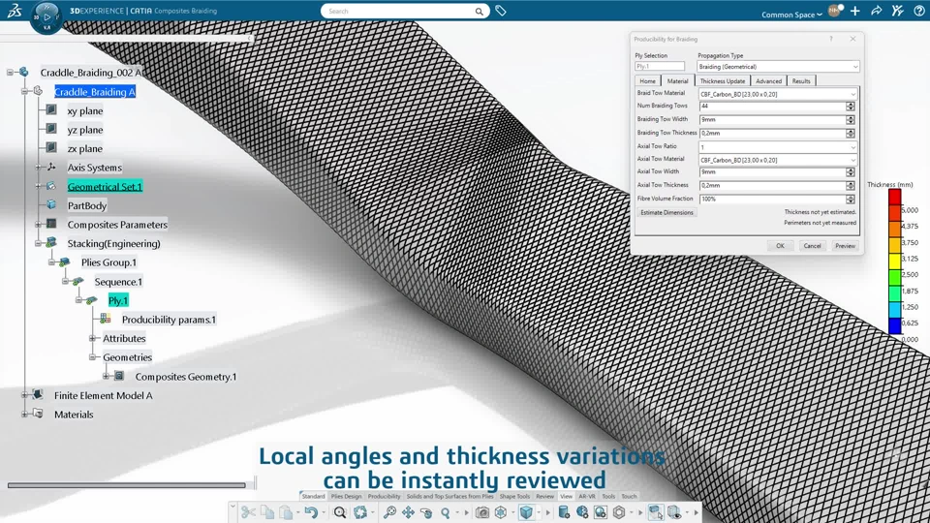This screenshot has height=523, width=930.
Task: Click the Ply Selection input field
Action: 660,67
